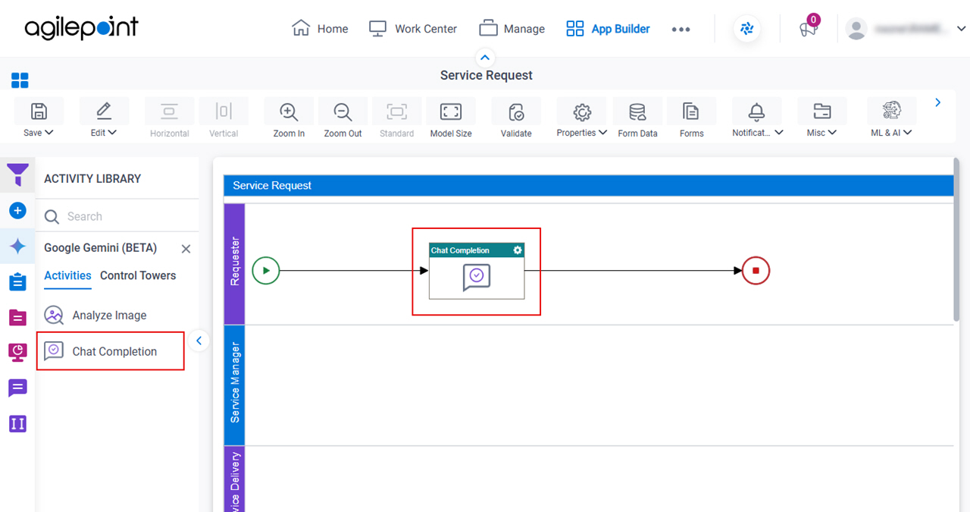Open Work Center navigation item
Viewport: 970px width, 512px height.
[x=412, y=29]
